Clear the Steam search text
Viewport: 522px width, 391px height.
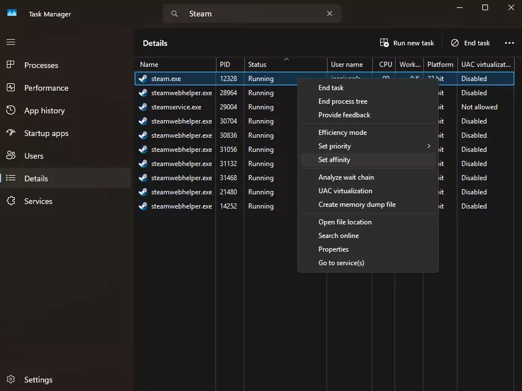[330, 14]
